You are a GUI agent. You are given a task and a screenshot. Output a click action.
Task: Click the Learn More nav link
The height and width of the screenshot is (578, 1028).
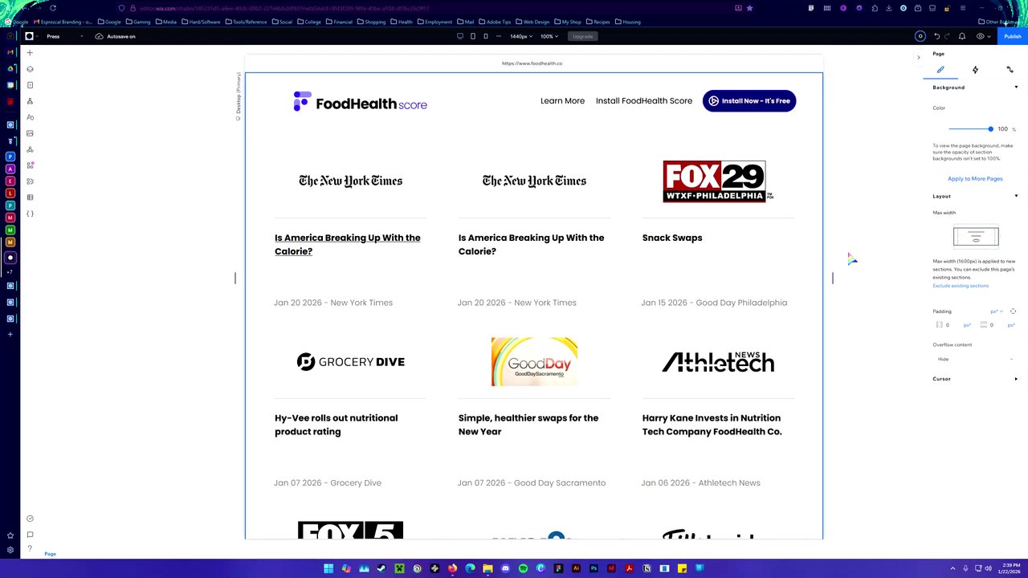point(562,101)
